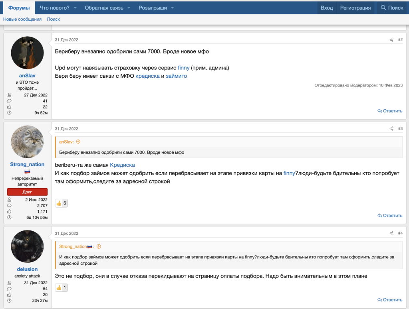Click thumbs-up reaction on Strong_nation's post
This screenshot has height=309, width=409.
(x=59, y=203)
